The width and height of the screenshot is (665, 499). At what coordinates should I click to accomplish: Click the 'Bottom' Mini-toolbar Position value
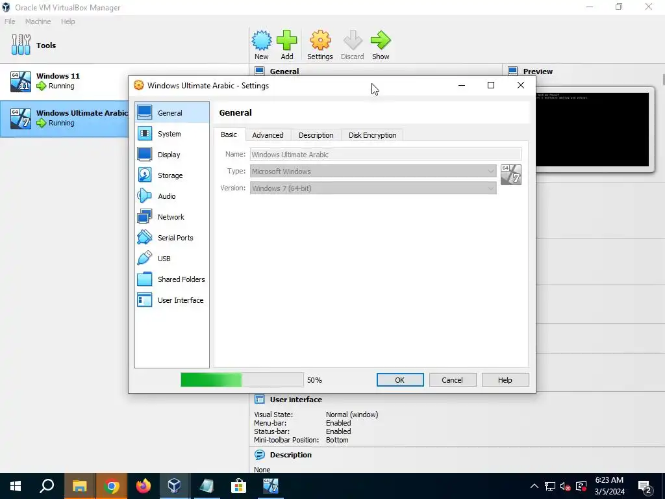coord(337,440)
